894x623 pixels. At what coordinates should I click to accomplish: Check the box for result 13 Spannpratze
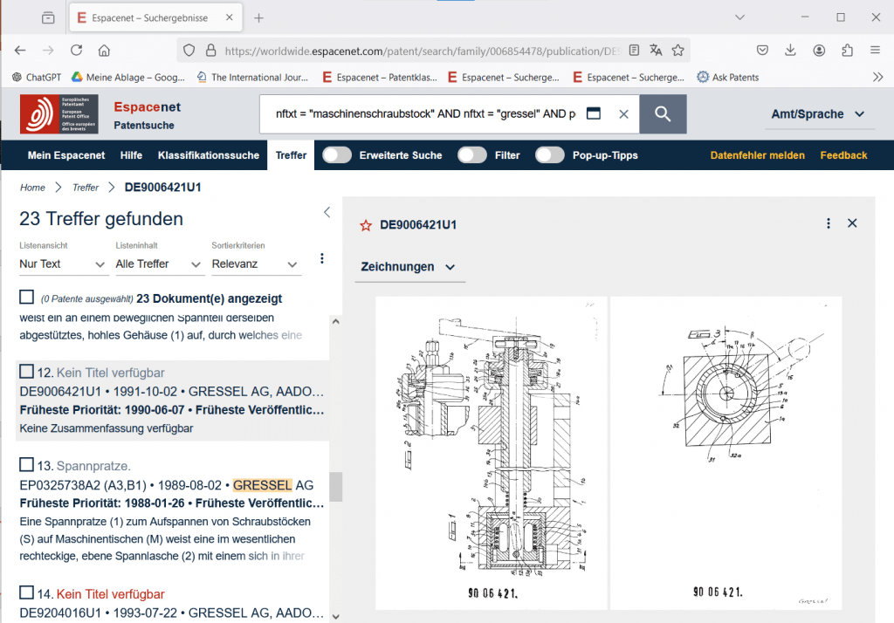click(x=26, y=464)
